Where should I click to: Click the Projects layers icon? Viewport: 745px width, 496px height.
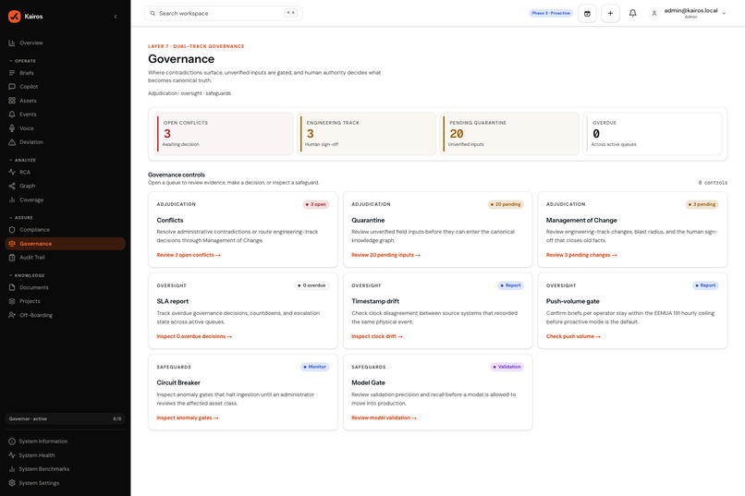point(12,301)
